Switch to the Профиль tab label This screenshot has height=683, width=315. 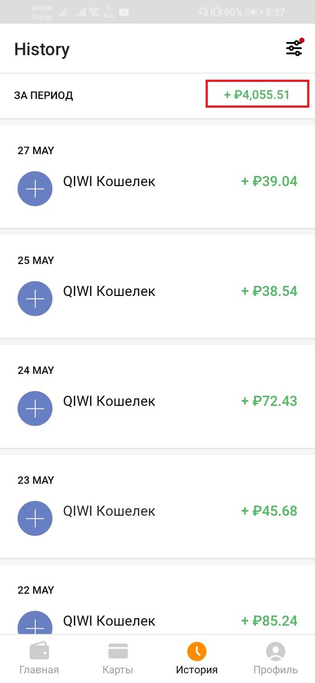point(276,670)
